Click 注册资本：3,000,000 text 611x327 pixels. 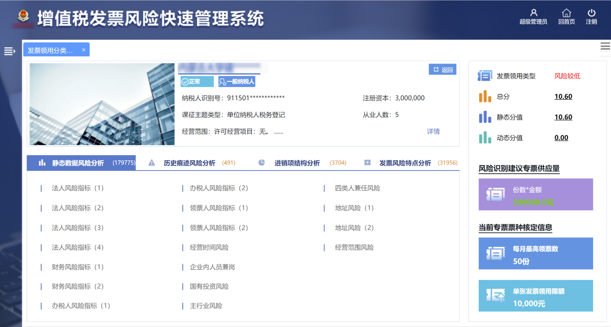point(394,98)
